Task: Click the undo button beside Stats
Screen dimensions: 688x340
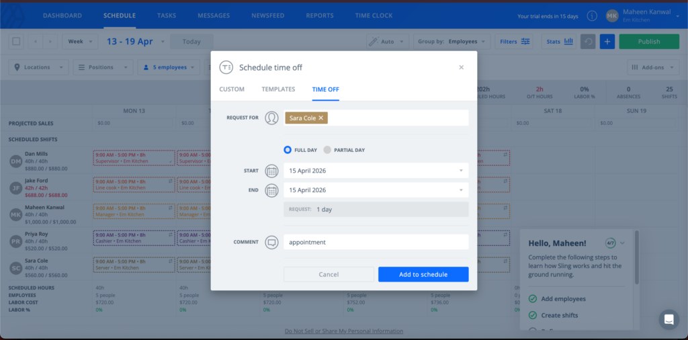Action: [588, 42]
